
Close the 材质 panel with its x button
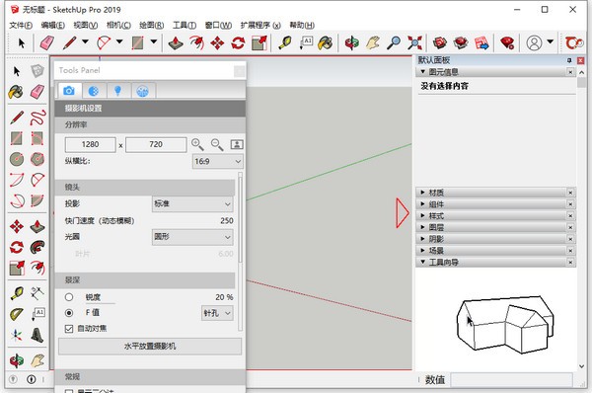pos(570,193)
